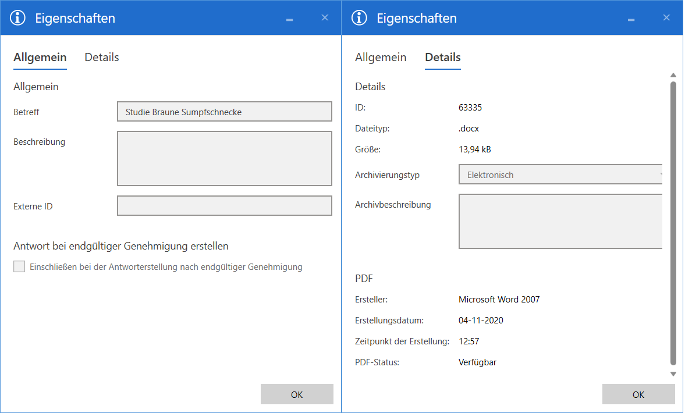Switch to Details tab in left window

pyautogui.click(x=102, y=57)
